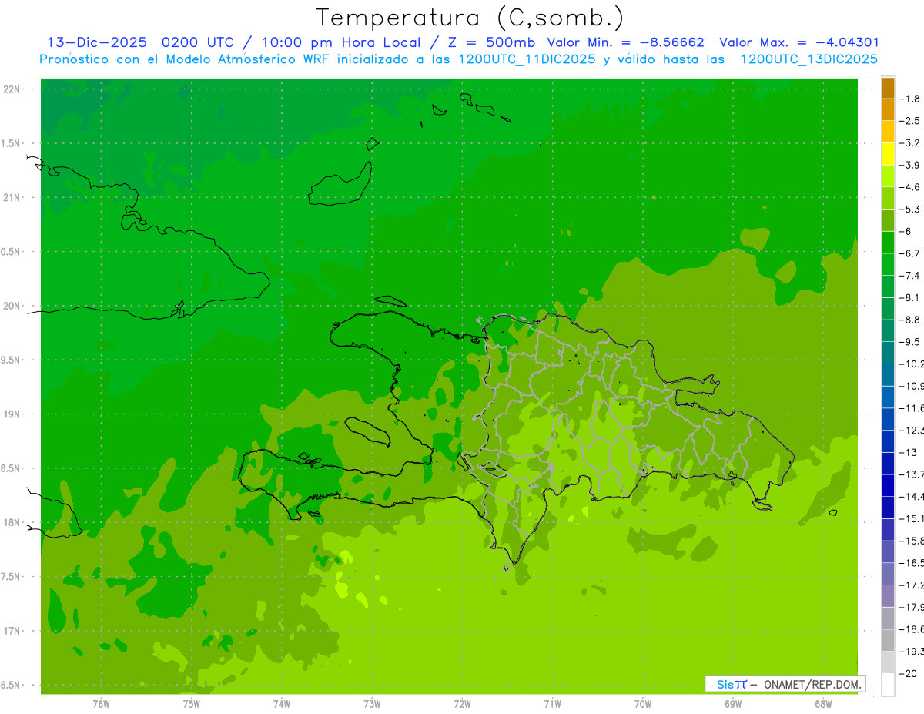Image resolution: width=924 pixels, height=714 pixels.
Task: Click the "22N" latitude label
Action: pyautogui.click(x=12, y=89)
